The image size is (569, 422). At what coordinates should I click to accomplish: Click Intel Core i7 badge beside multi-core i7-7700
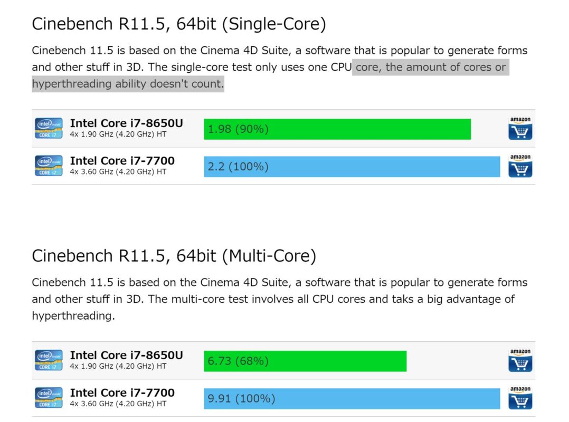49,398
